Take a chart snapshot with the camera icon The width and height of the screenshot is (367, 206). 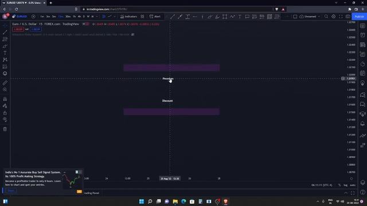pyautogui.click(x=348, y=17)
